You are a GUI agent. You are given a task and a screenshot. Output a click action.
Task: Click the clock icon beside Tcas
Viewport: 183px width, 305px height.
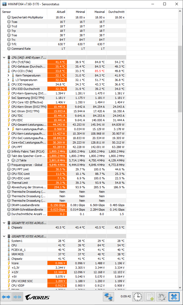tap(9, 22)
